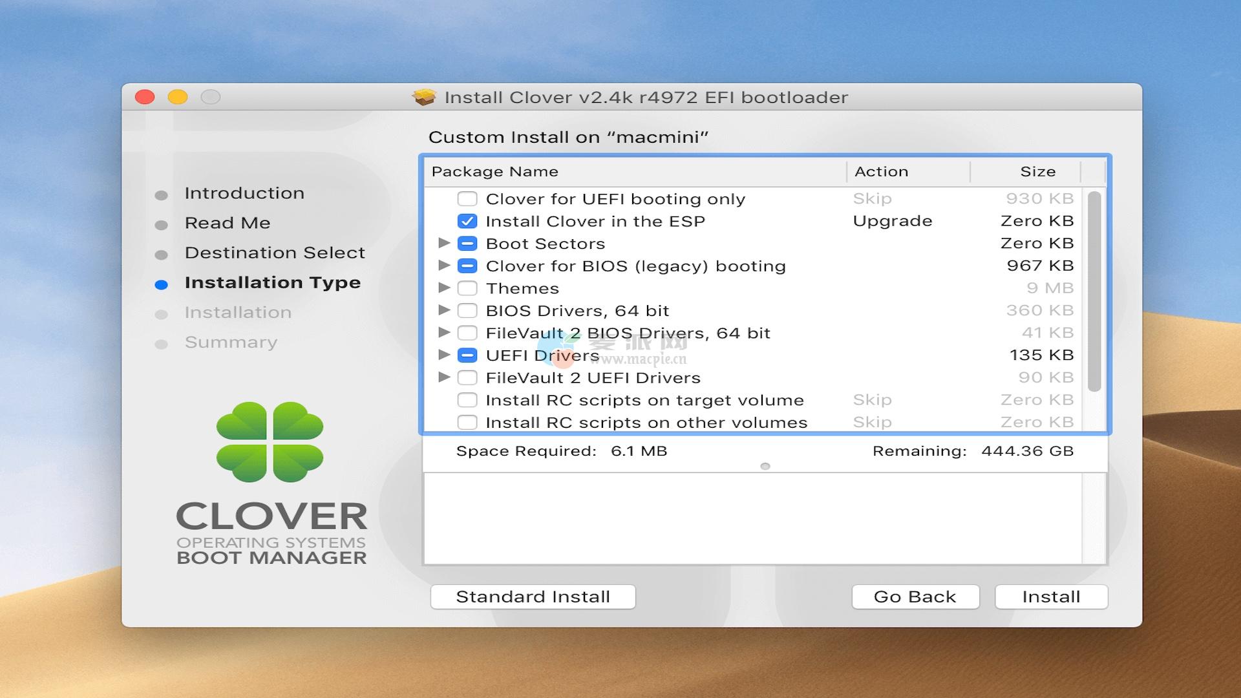Viewport: 1241px width, 698px height.
Task: Expand FileVault 2 UEFI Drivers group
Action: (x=444, y=377)
